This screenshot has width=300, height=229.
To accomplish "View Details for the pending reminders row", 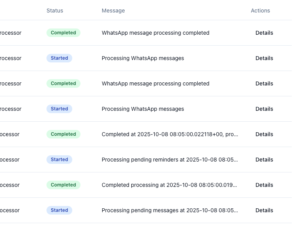I will (x=264, y=160).
